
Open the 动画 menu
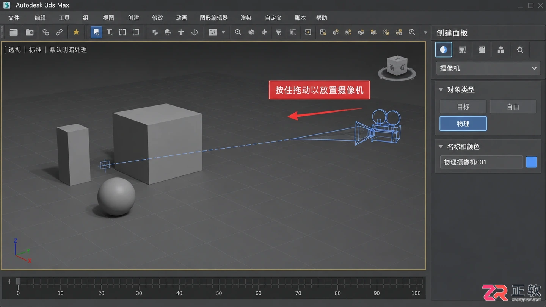(182, 18)
